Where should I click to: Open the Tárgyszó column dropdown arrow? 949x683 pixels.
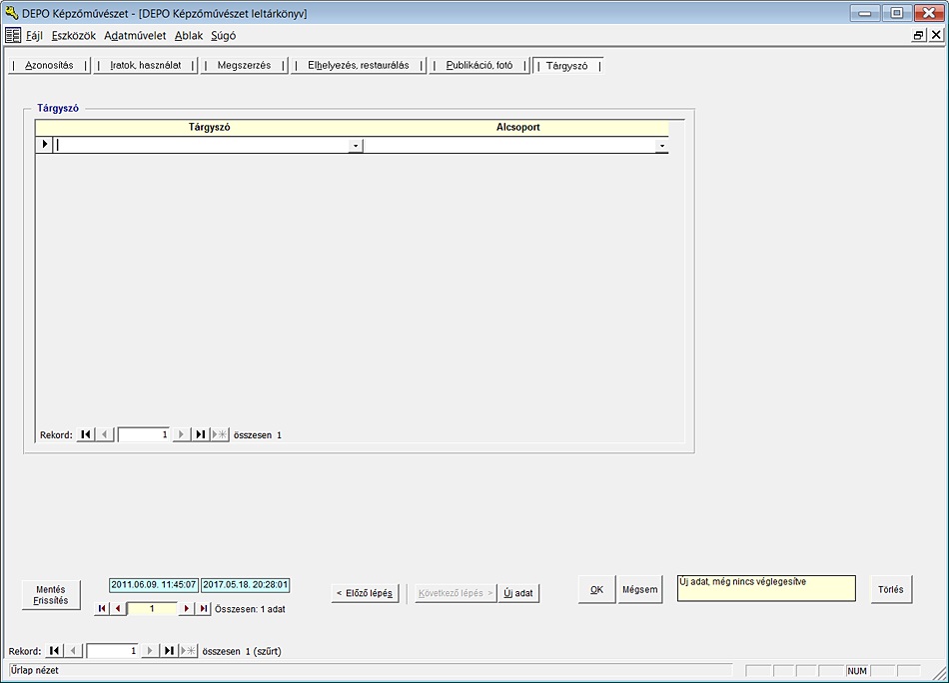pos(356,146)
